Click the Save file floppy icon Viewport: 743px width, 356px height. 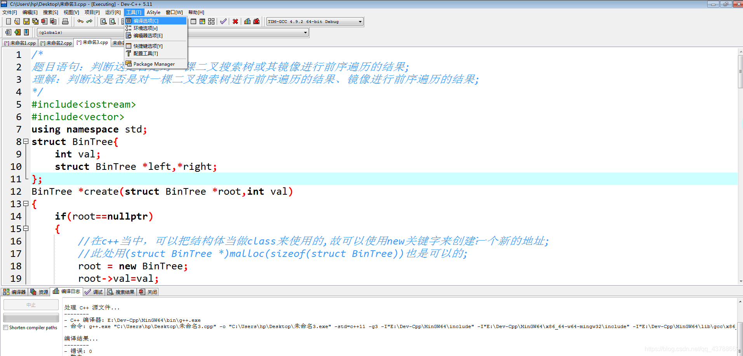point(26,21)
